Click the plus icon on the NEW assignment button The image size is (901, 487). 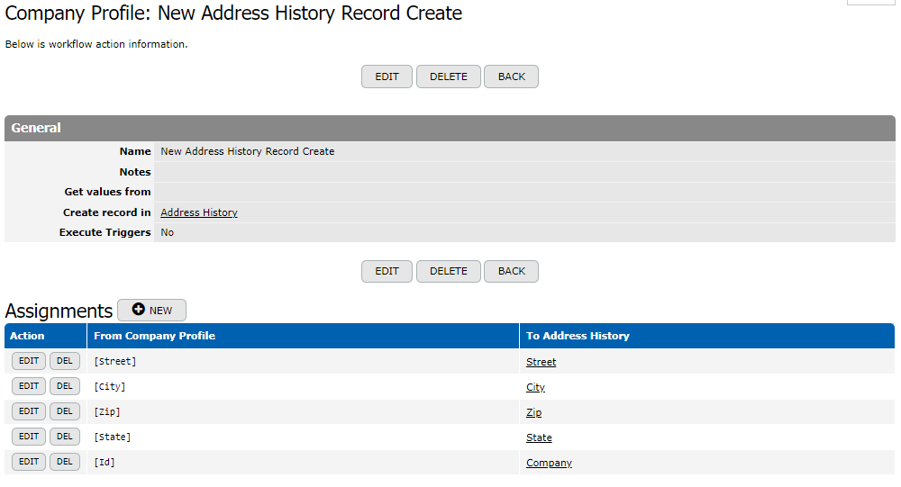click(138, 311)
